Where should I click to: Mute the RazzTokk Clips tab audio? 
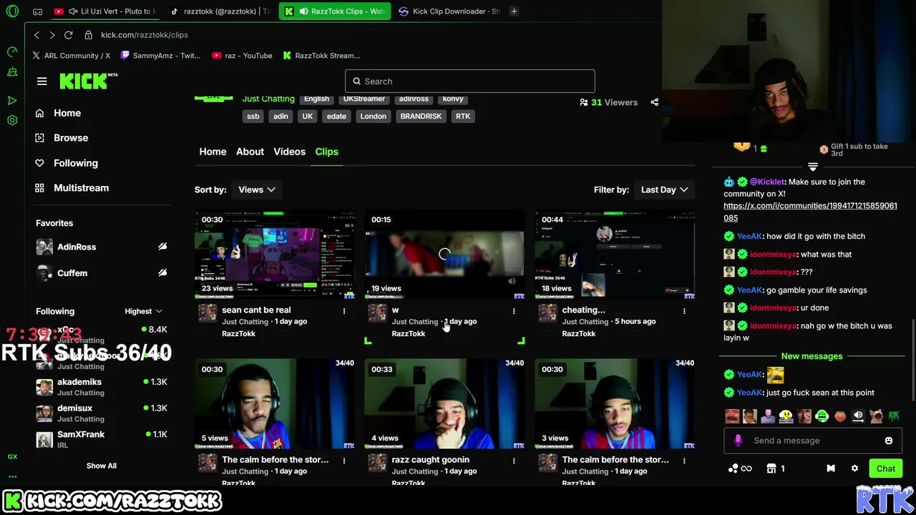[x=303, y=11]
